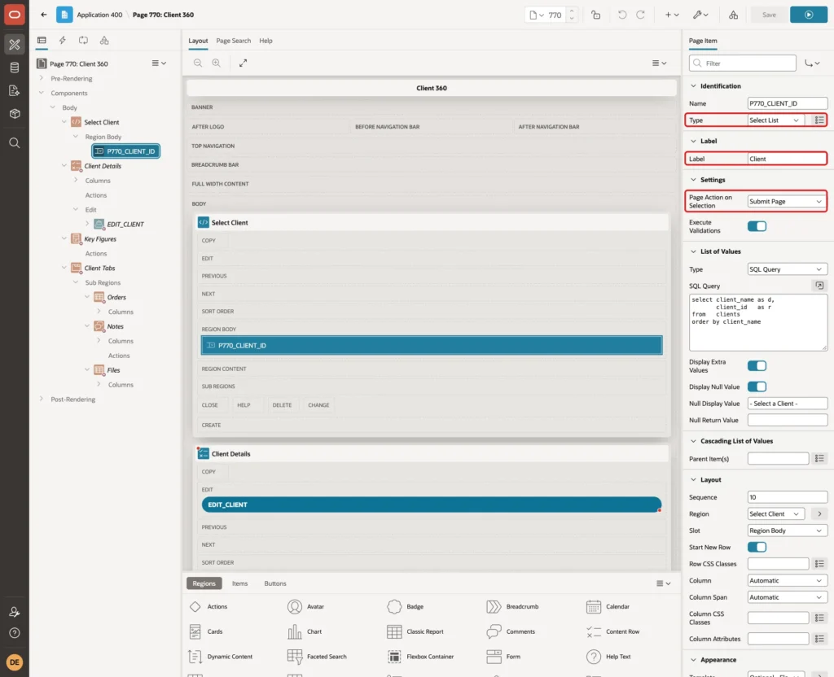Switch to Dynamic Actions lightning tab
834x677 pixels.
(62, 41)
